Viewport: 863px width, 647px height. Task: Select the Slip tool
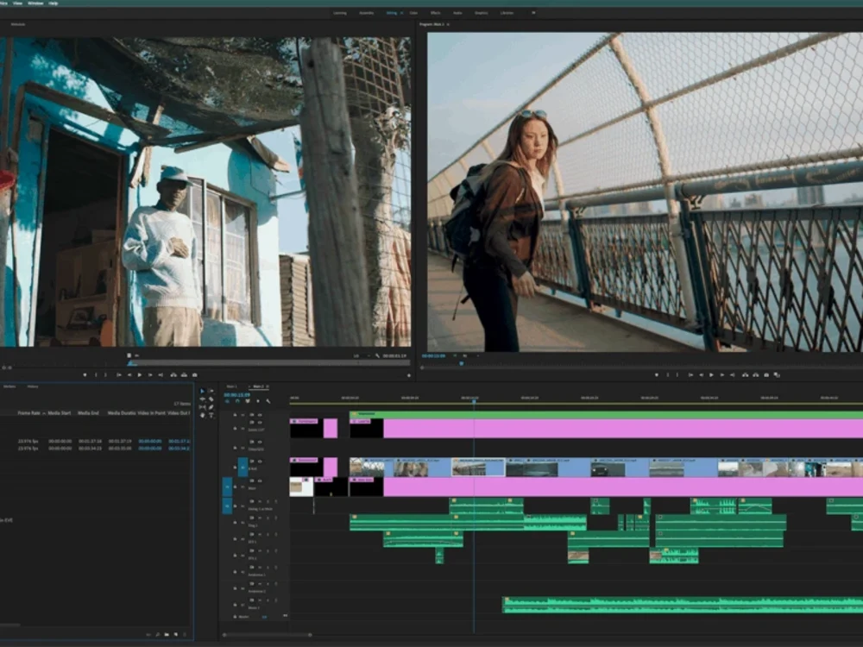tap(202, 408)
